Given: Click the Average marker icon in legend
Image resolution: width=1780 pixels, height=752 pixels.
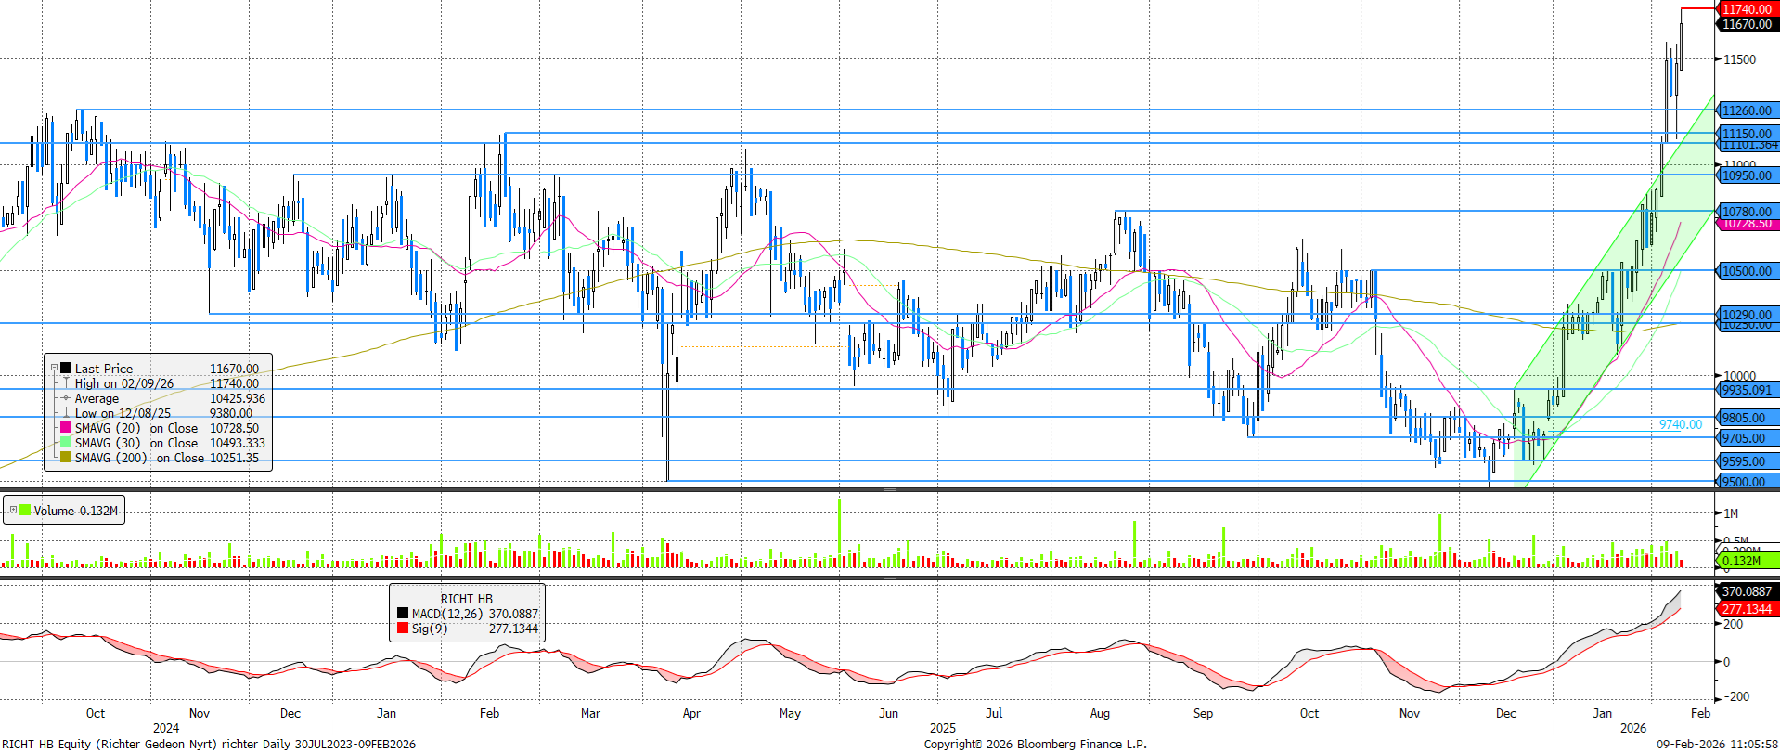Looking at the screenshot, I should (66, 398).
